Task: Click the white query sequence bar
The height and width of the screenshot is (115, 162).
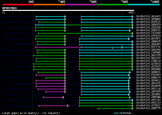Action: coord(68,10)
